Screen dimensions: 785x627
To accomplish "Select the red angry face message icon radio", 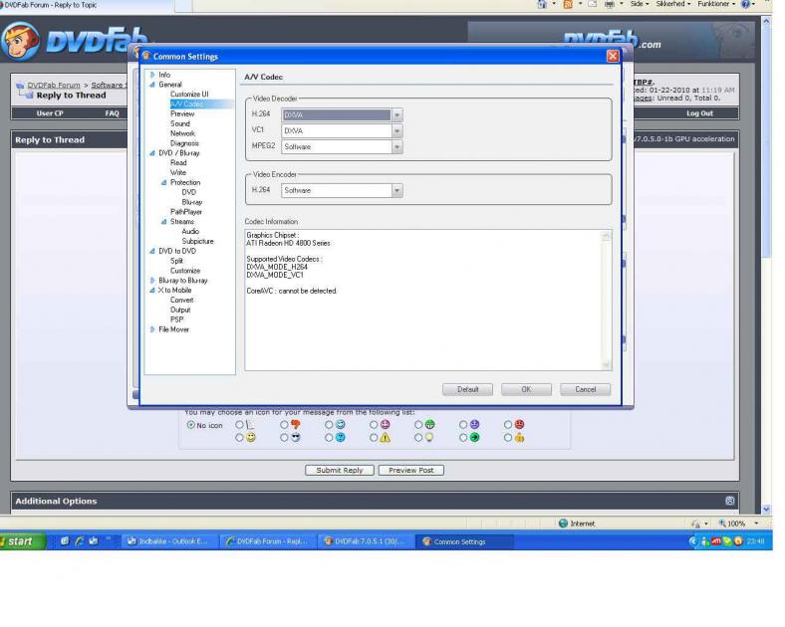I will coord(508,425).
